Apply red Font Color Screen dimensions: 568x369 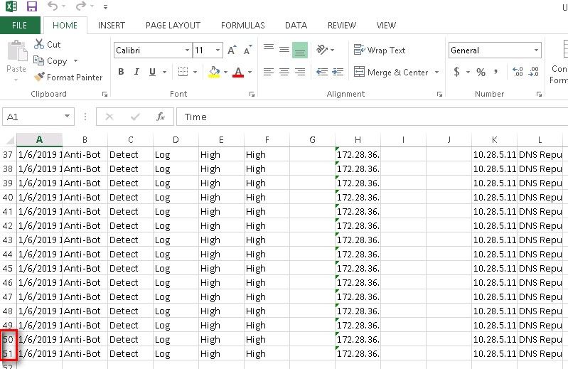pyautogui.click(x=238, y=72)
